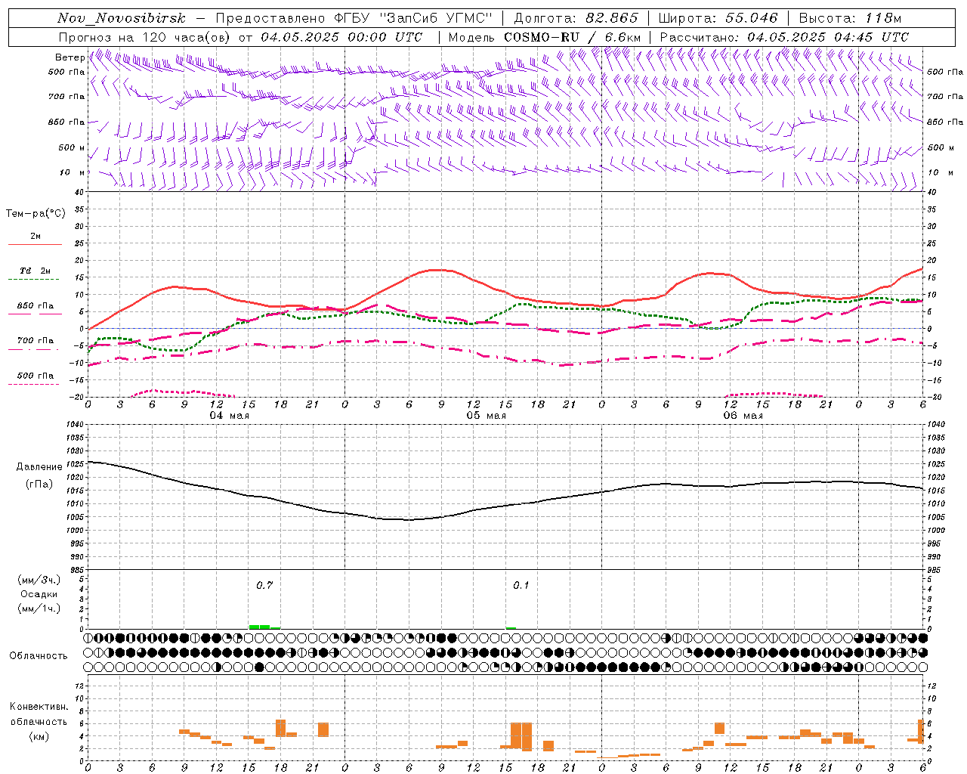Select the 2м temperature legend entry
Viewport: 967px width, 774px height.
point(36,236)
